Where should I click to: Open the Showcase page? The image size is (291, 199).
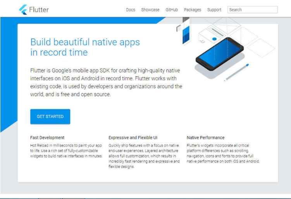coord(150,10)
